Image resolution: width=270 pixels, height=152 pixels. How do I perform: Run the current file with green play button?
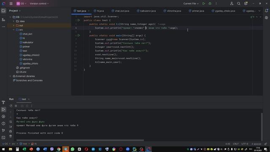[204, 3]
